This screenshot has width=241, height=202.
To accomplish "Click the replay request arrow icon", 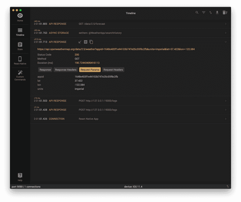I will click(80, 42).
